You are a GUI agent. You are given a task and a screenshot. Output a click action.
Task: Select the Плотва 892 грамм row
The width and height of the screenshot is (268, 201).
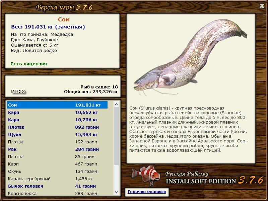(57, 127)
